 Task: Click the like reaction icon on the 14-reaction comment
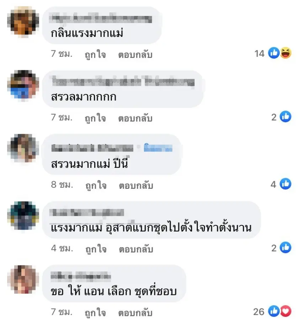coord(274,53)
